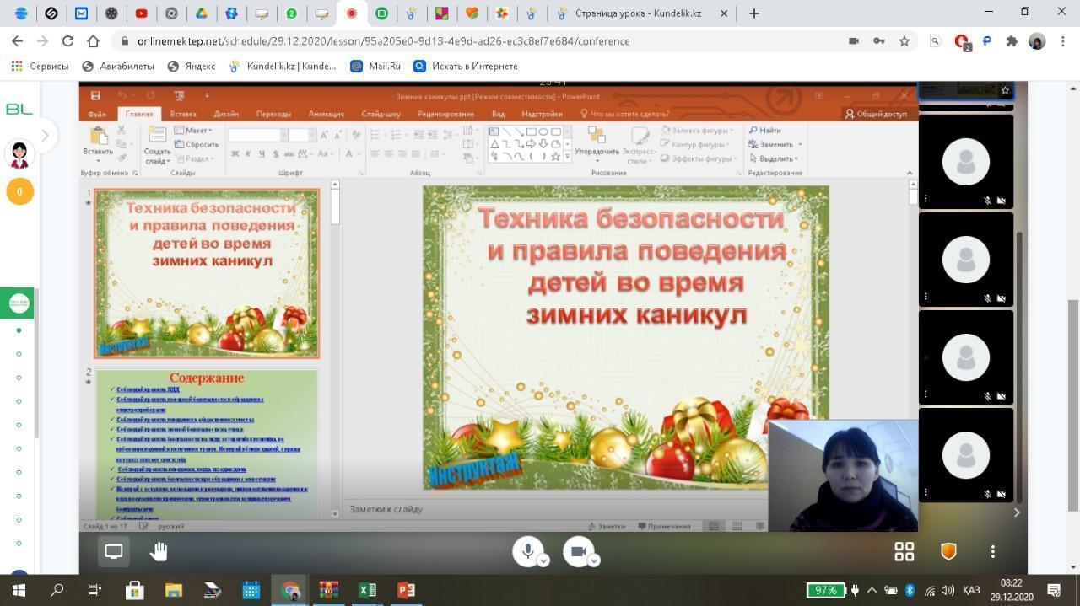
Task: Click the orange notification badge showing 0
Action: coord(19,191)
